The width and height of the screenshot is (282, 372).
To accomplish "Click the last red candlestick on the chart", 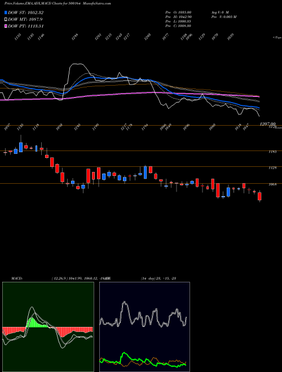I will pyautogui.click(x=259, y=196).
